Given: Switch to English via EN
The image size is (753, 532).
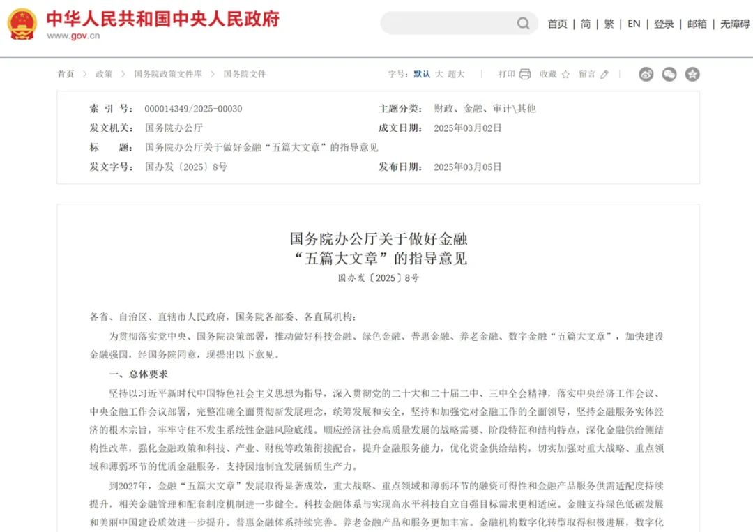Looking at the screenshot, I should 634,24.
